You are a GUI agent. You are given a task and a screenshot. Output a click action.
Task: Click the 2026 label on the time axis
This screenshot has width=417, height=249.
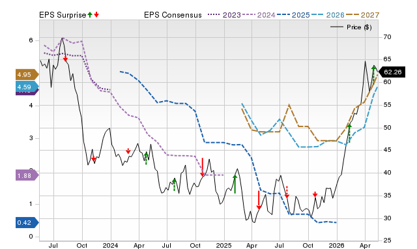coord(337,245)
